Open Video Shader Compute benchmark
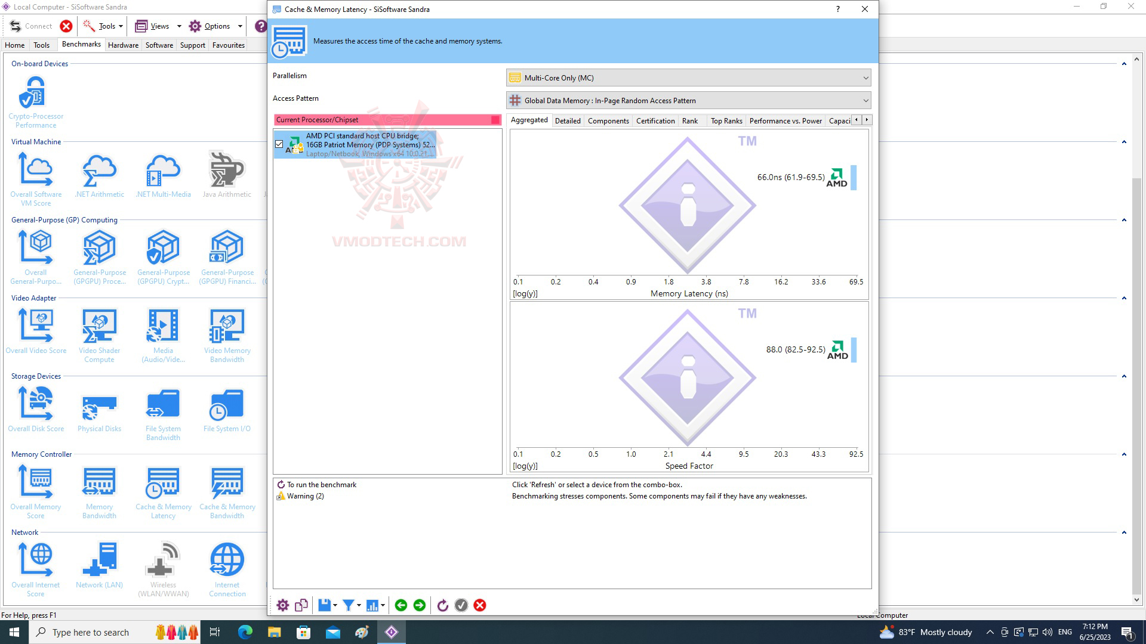Screen dimensions: 1146x644 pos(99,336)
